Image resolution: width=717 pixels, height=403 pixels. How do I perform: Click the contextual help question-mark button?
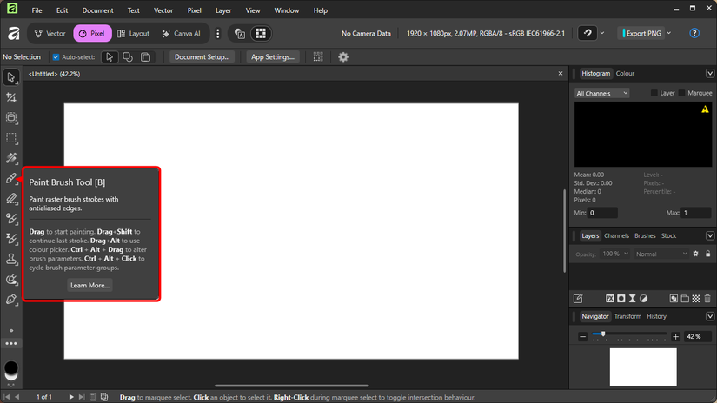[588, 33]
